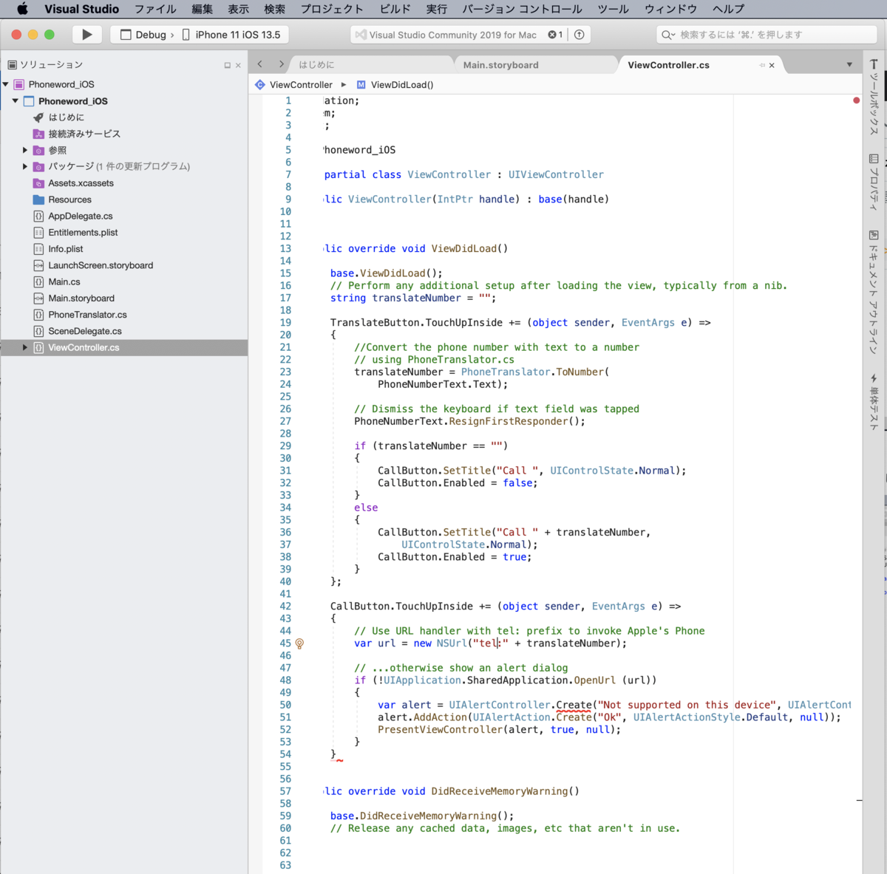Focus the search field at top right

click(x=767, y=35)
